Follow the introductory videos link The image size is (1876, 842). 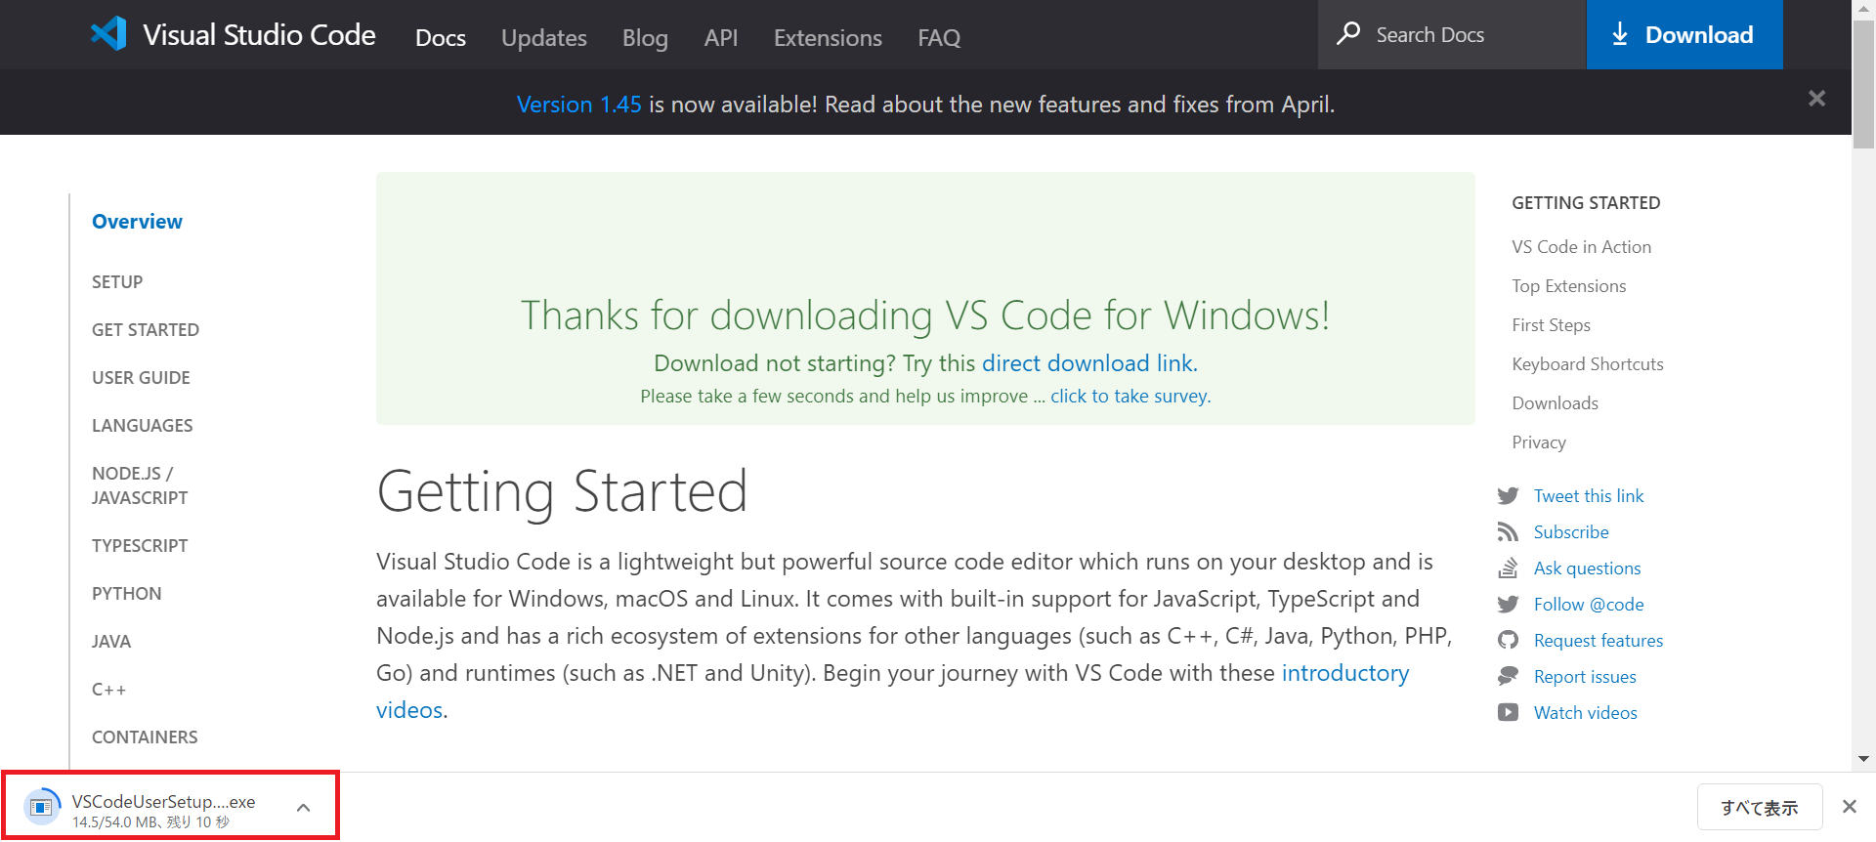892,692
